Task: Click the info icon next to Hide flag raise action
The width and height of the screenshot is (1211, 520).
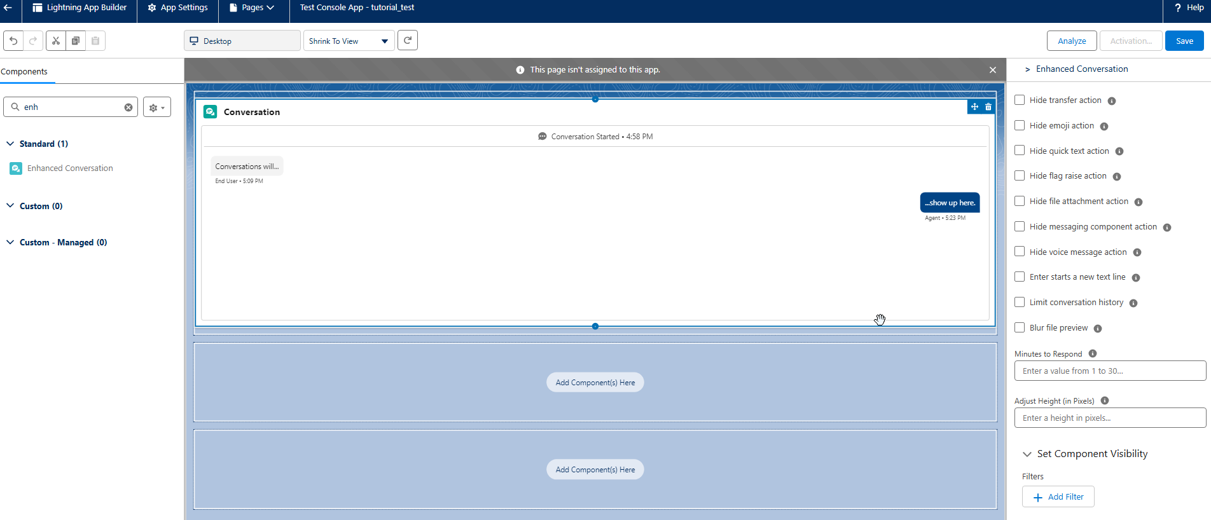Action: coord(1117,177)
